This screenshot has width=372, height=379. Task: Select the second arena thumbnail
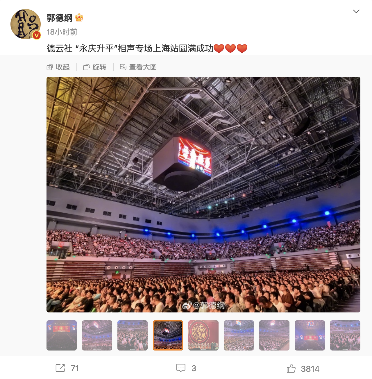point(97,335)
